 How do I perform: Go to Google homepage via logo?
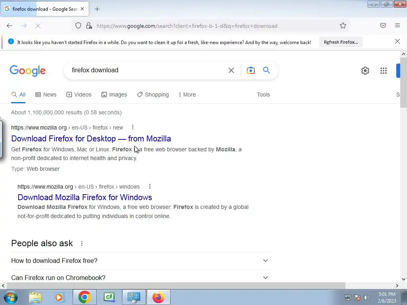point(28,71)
